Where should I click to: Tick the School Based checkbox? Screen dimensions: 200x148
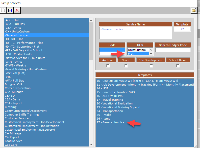pos(178,66)
